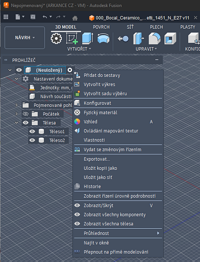200x262 pixels.
Task: Click the Nastavení dokumentu gear icon
Action: (x=25, y=79)
